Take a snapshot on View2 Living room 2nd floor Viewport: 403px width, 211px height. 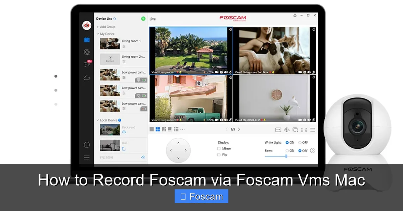(x=304, y=71)
